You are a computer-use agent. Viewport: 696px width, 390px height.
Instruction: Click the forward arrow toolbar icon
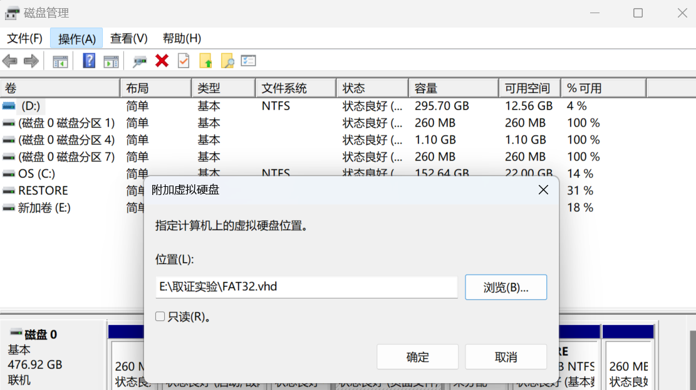(x=31, y=61)
